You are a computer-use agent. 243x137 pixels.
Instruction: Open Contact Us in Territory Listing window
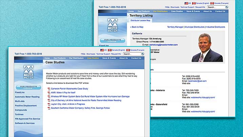pyautogui.click(x=220, y=11)
